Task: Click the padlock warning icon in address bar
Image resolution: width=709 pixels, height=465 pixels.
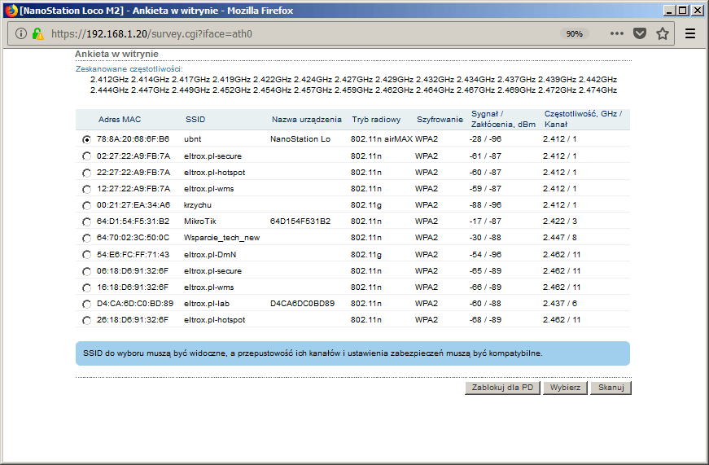Action: 37,34
